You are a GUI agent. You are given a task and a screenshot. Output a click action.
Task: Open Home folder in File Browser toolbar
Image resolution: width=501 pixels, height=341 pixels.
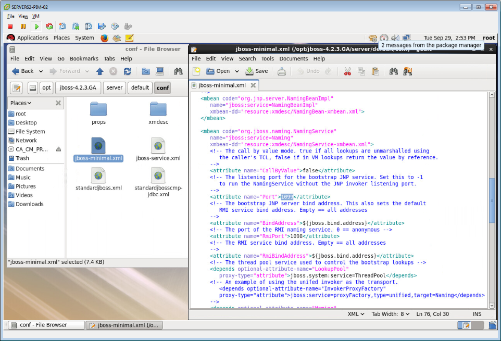(146, 71)
